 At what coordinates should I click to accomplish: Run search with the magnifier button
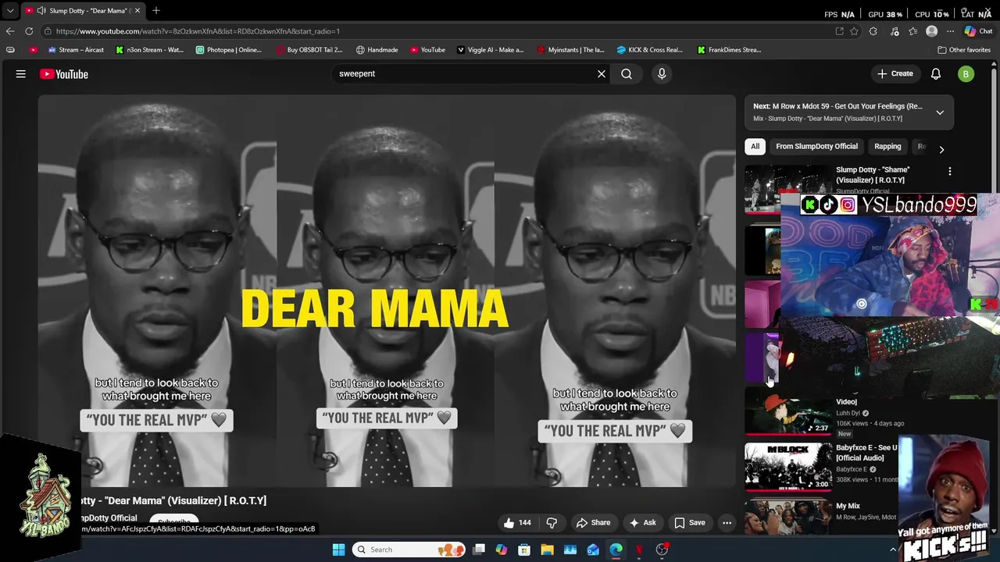[x=627, y=74]
